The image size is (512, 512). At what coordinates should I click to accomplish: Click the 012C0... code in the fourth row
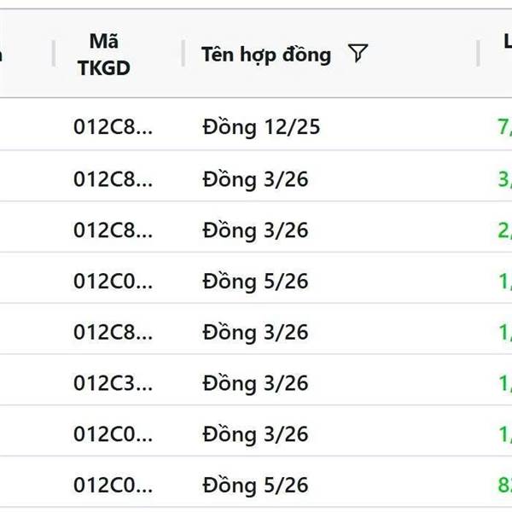[x=113, y=282]
